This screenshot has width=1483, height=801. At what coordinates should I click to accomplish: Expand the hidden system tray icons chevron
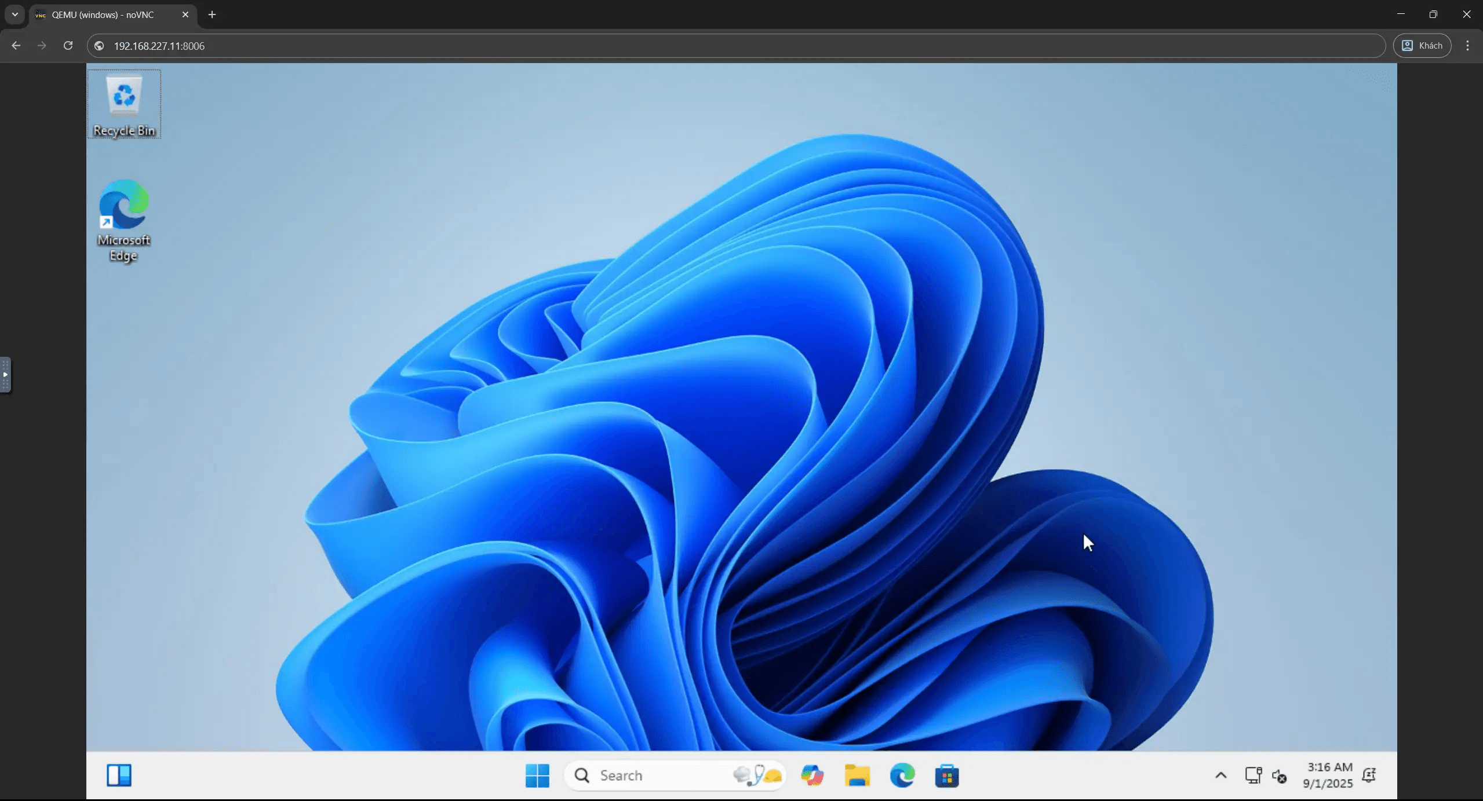point(1220,775)
